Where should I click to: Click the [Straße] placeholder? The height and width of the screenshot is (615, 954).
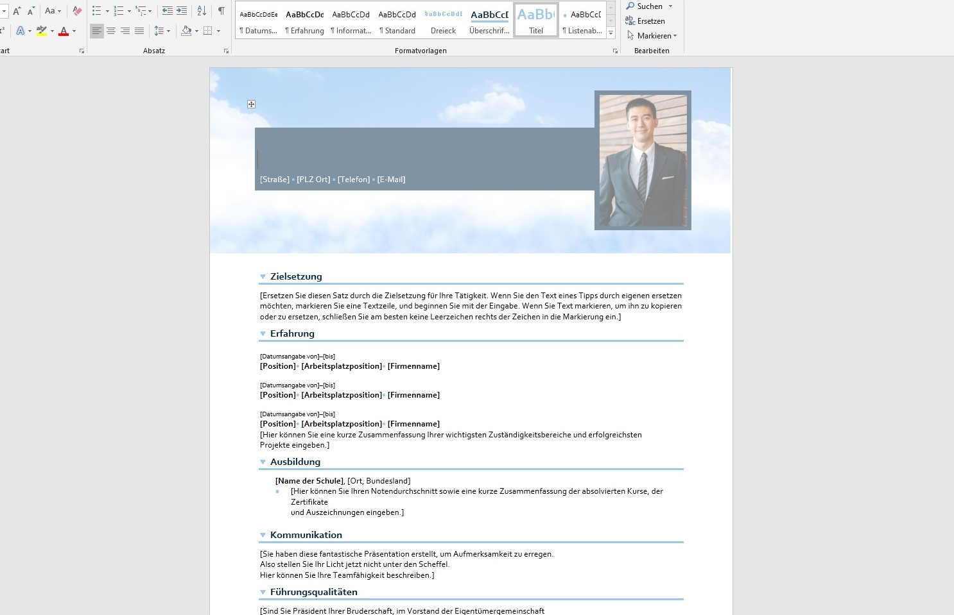(275, 180)
